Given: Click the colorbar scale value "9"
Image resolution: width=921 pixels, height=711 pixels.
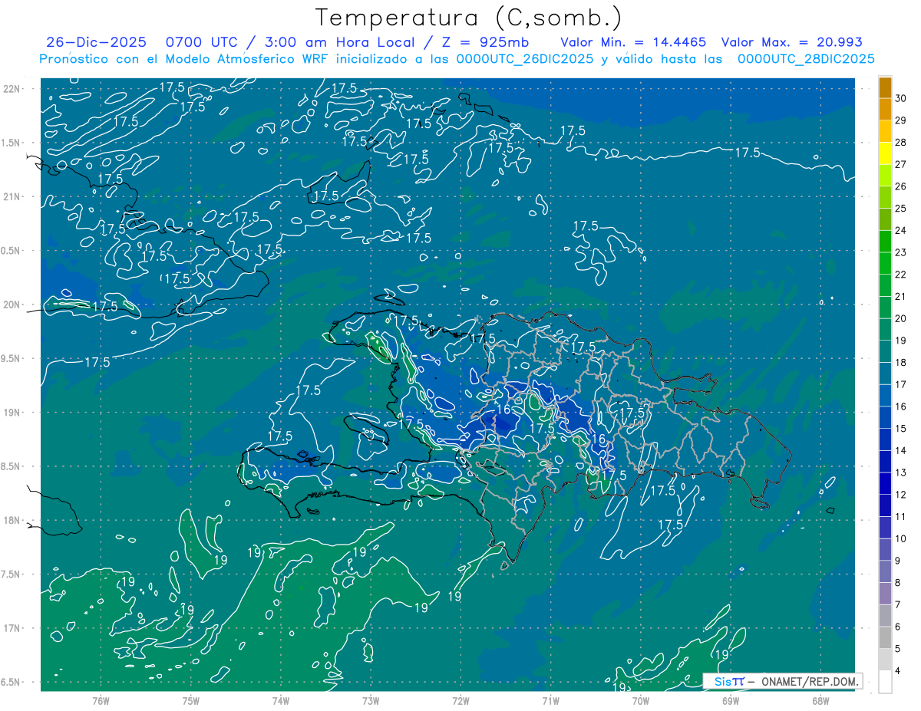Looking at the screenshot, I should (x=898, y=561).
